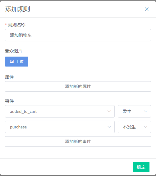Confirm the rule with green 确定 button

click(141, 167)
